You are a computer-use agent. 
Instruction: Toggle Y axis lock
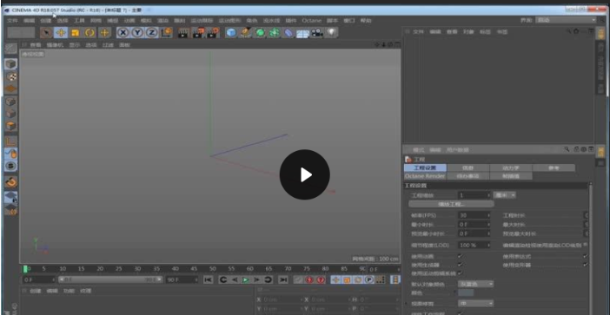[x=137, y=33]
